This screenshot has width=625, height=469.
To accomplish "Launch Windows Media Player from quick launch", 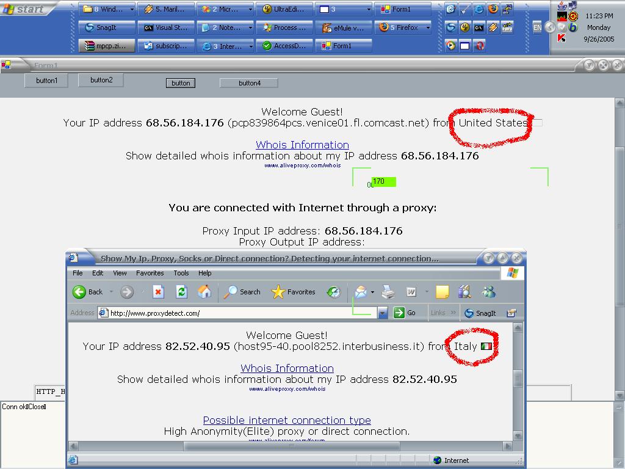I will pyautogui.click(x=450, y=45).
